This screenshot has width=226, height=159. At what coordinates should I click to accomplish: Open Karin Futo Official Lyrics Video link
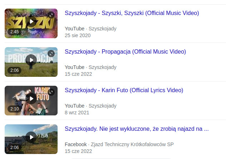(x=124, y=90)
